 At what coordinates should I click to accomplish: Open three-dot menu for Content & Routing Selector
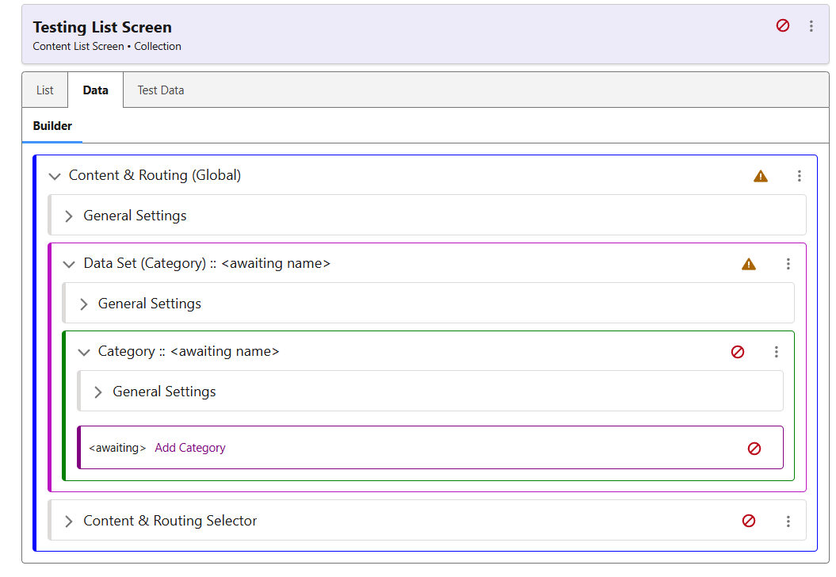tap(788, 521)
